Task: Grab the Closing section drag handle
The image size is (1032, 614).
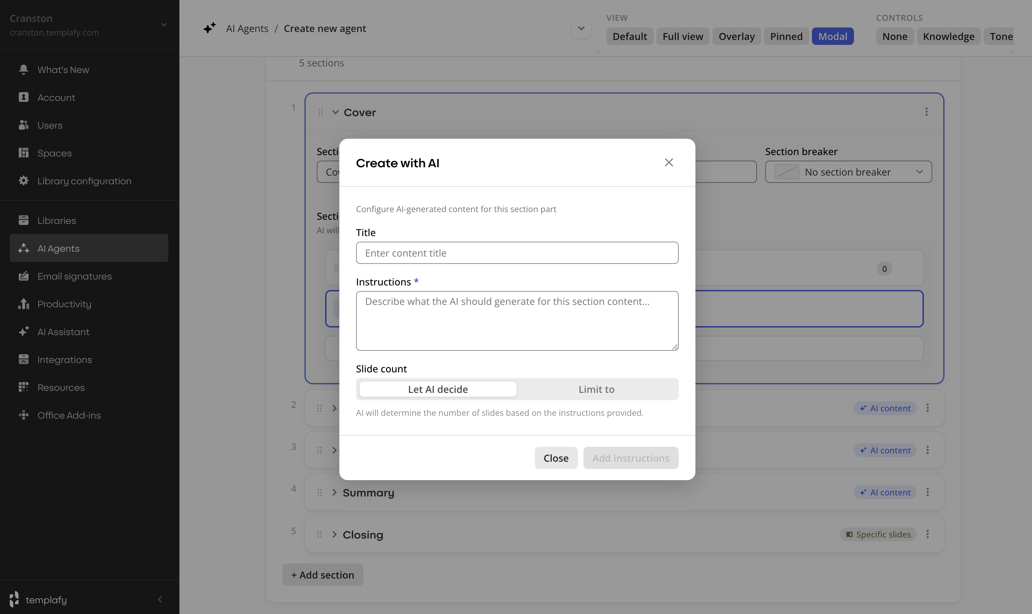Action: click(x=320, y=535)
